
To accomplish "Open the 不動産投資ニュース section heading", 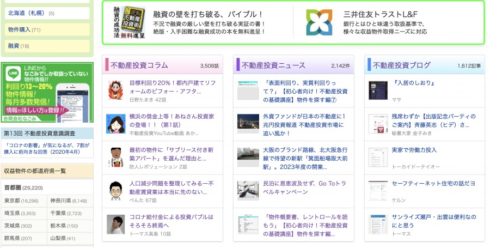I will 273,65.
